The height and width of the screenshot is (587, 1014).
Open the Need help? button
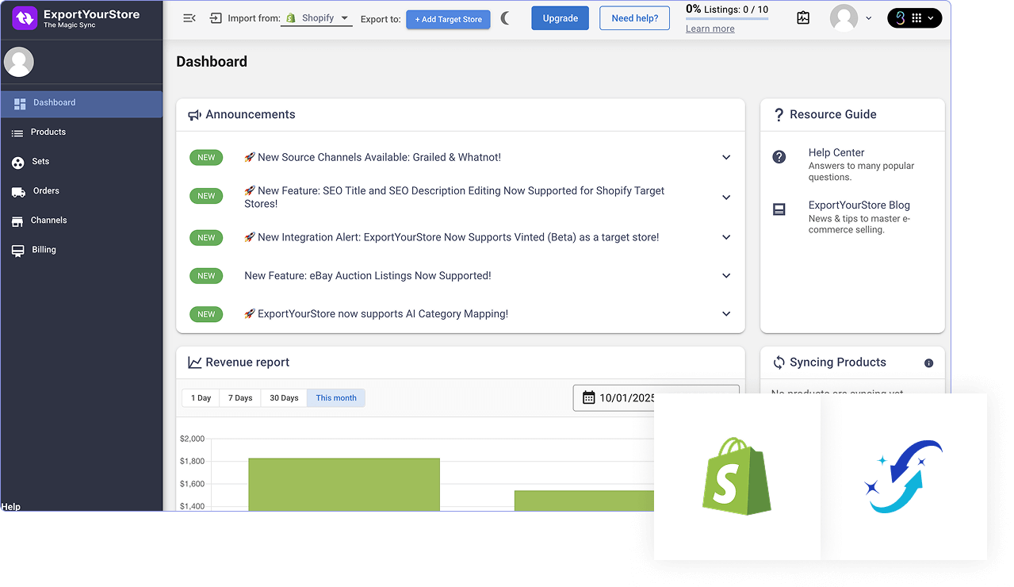click(635, 18)
